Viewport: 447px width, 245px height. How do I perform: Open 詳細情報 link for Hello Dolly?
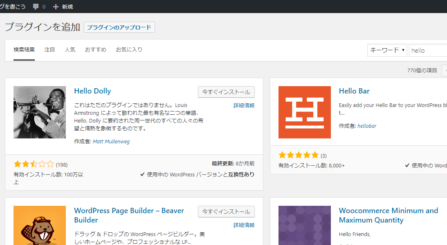244,105
